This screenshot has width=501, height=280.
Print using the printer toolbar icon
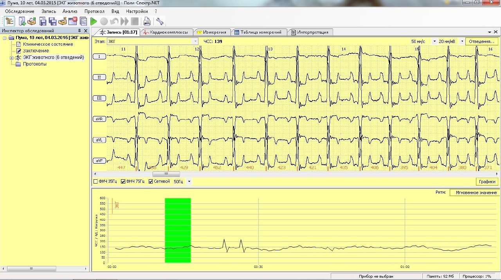[x=147, y=21]
